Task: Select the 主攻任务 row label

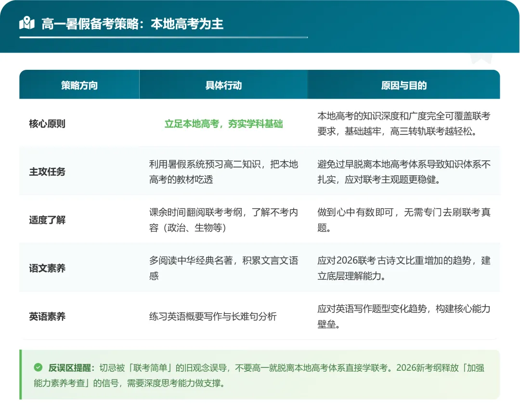Action: [x=47, y=172]
